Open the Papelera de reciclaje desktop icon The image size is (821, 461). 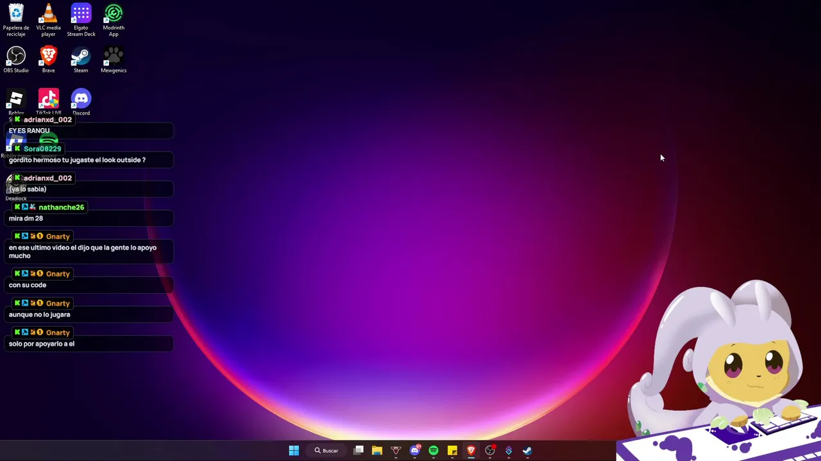16,20
